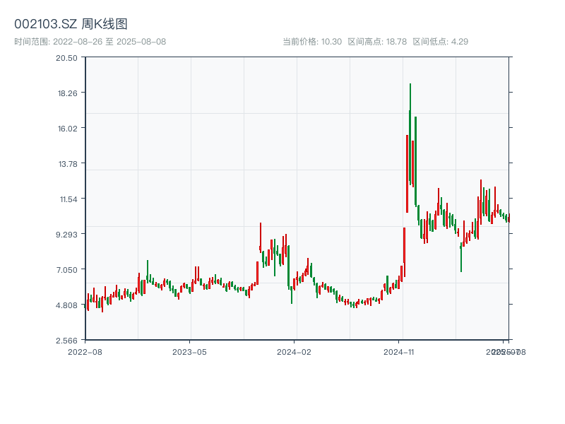Click y-axis label 13.78
The height and width of the screenshot is (424, 565).
68,164
